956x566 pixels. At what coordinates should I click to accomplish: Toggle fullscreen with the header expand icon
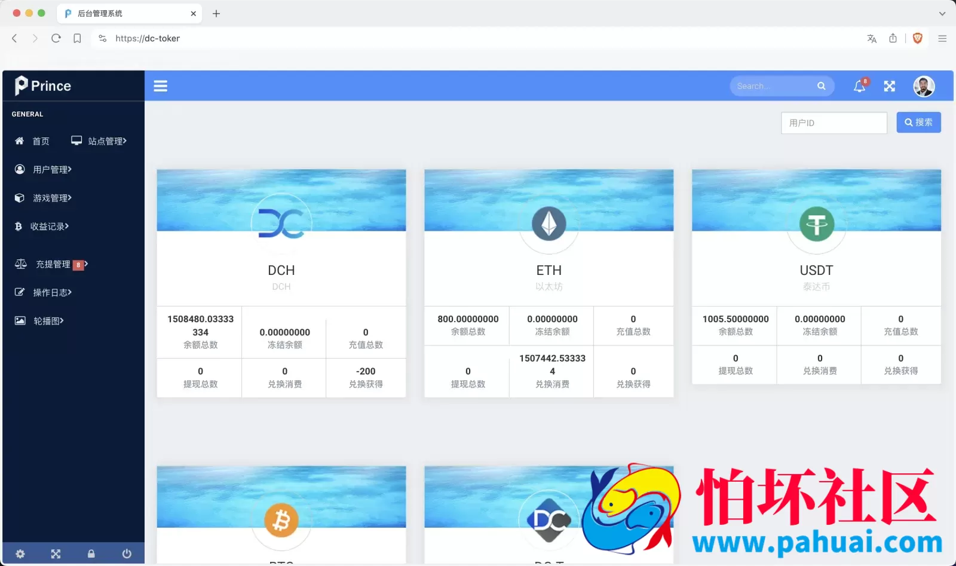click(x=890, y=86)
